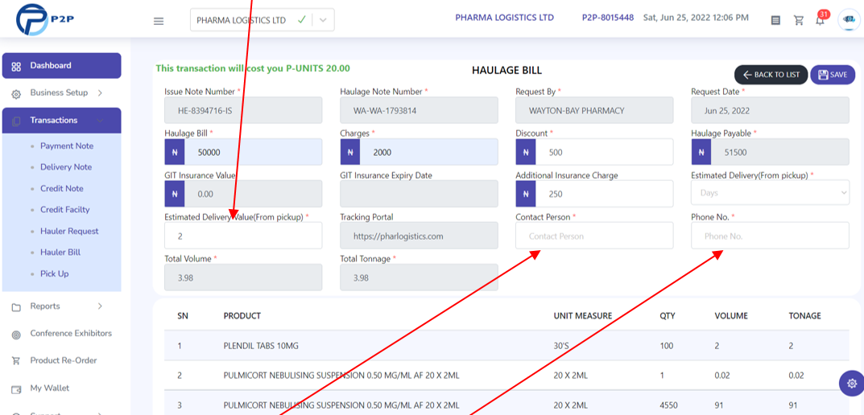The height and width of the screenshot is (415, 864).
Task: Click the Haulage Payable field
Action: [x=779, y=152]
